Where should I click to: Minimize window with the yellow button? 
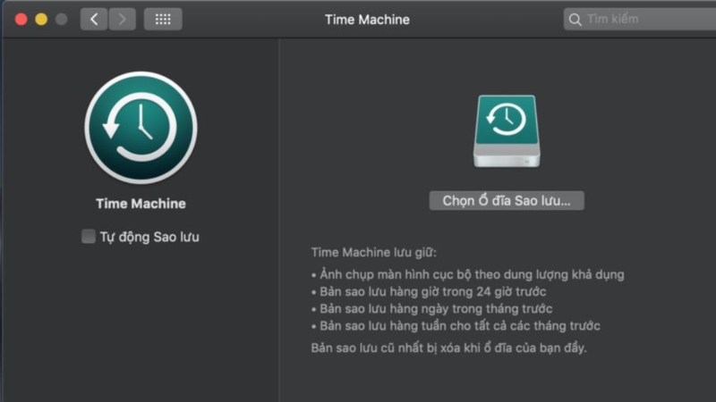click(x=41, y=19)
